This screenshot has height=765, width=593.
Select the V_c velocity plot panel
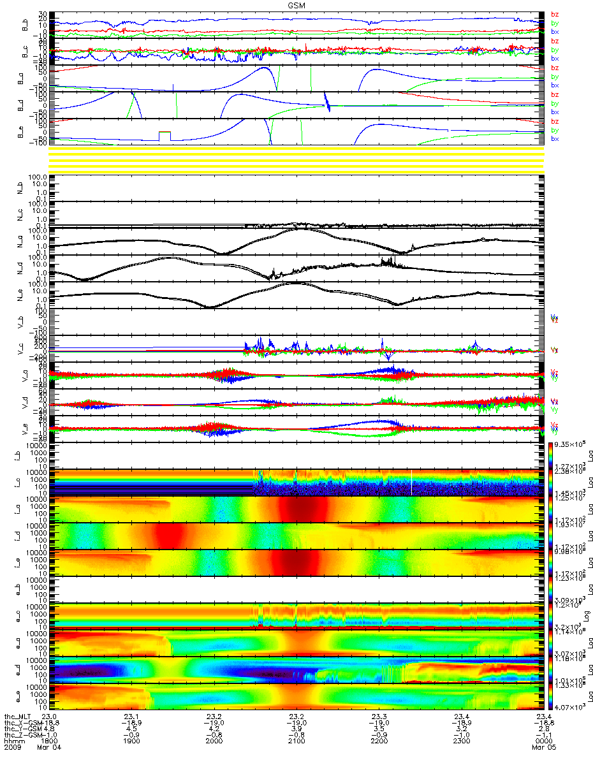[x=297, y=349]
